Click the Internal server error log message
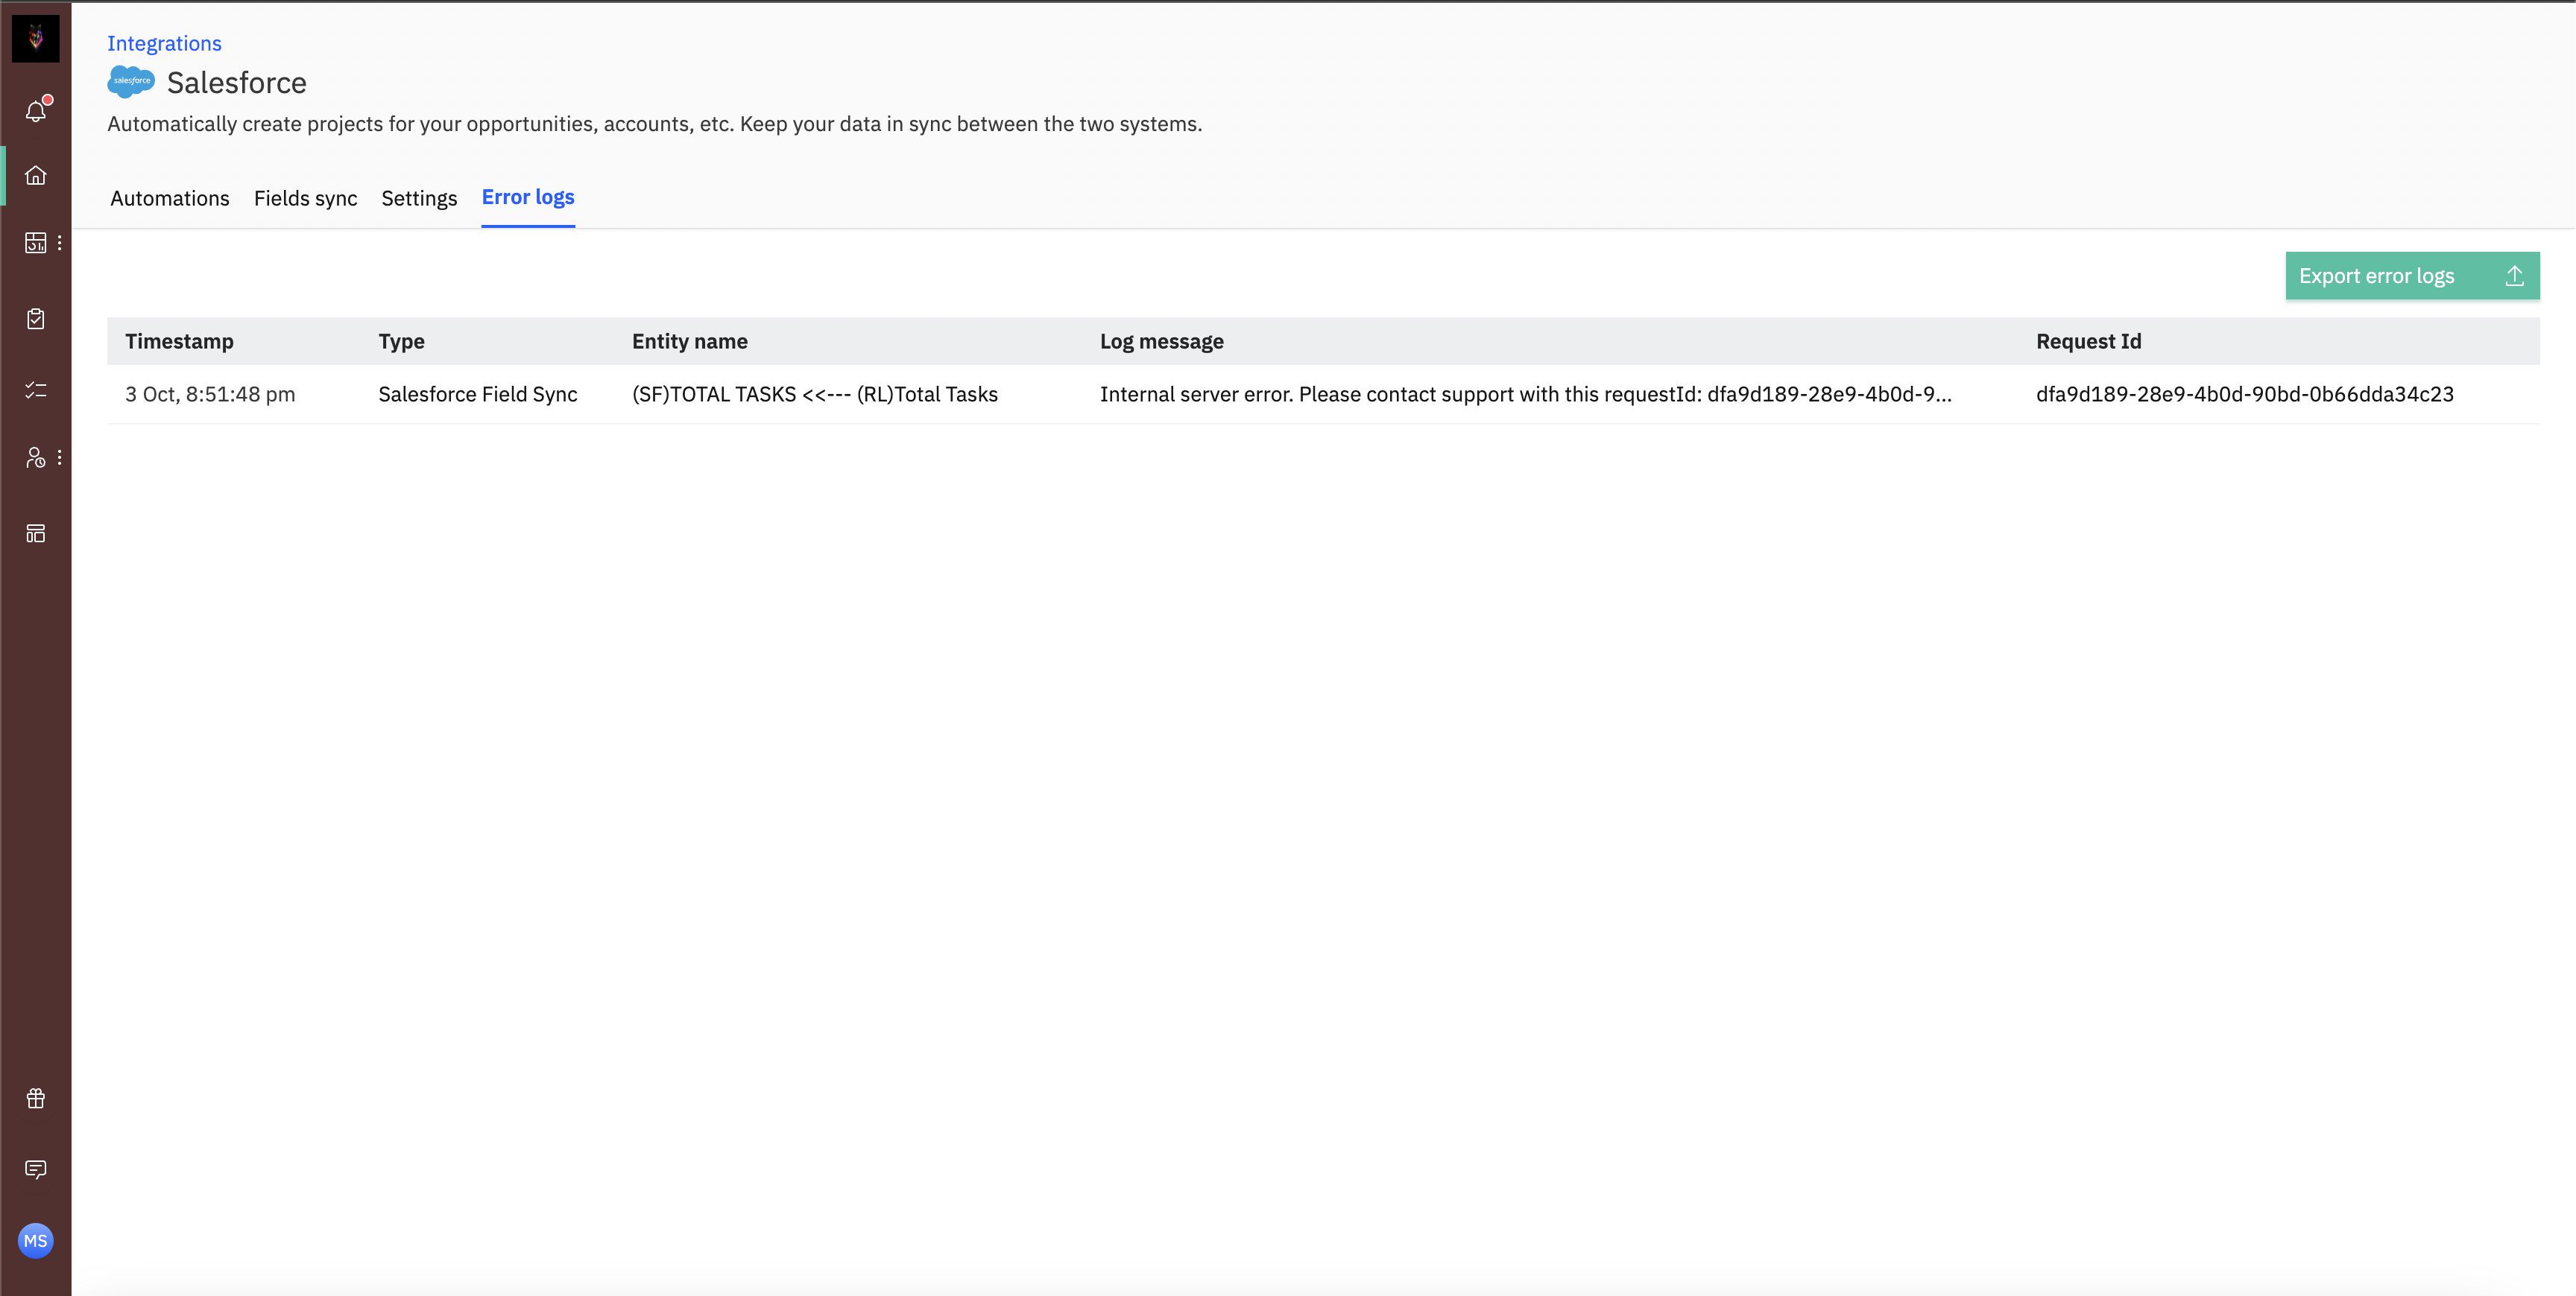 click(x=1525, y=394)
